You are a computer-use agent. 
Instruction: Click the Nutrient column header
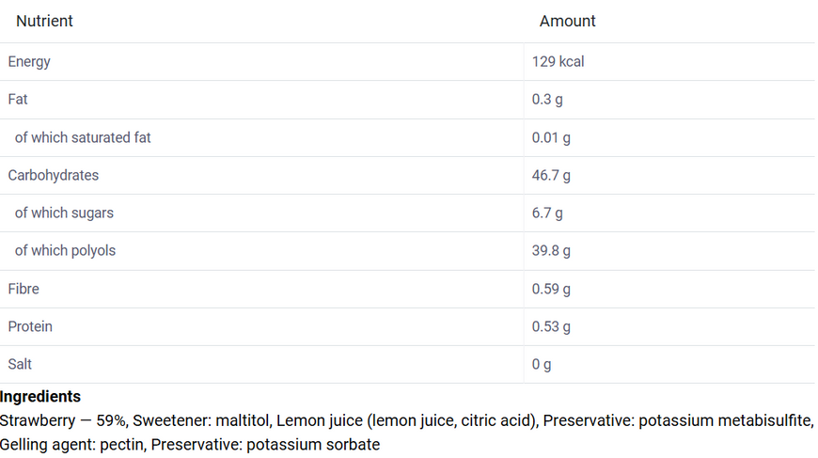pyautogui.click(x=44, y=21)
